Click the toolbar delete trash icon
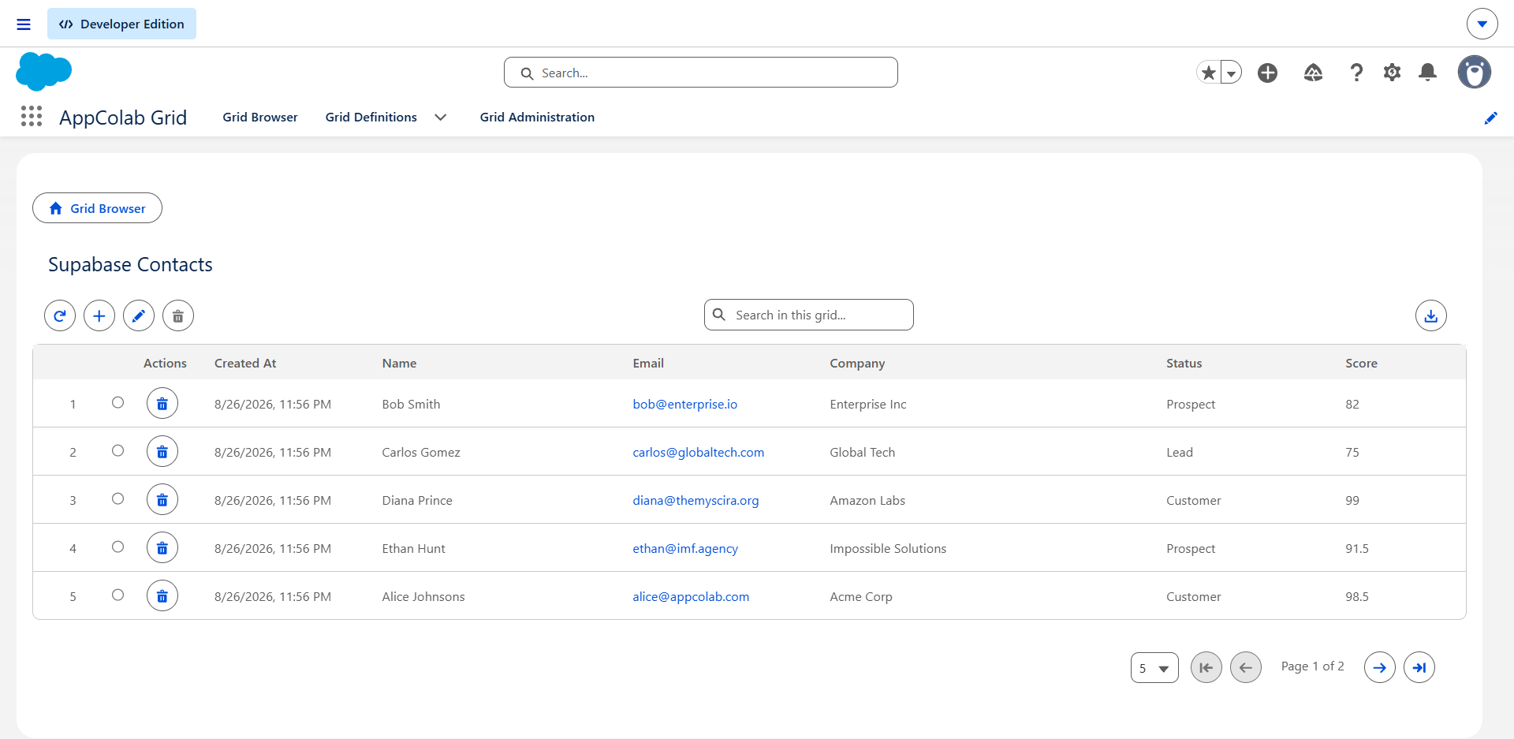 pyautogui.click(x=178, y=315)
